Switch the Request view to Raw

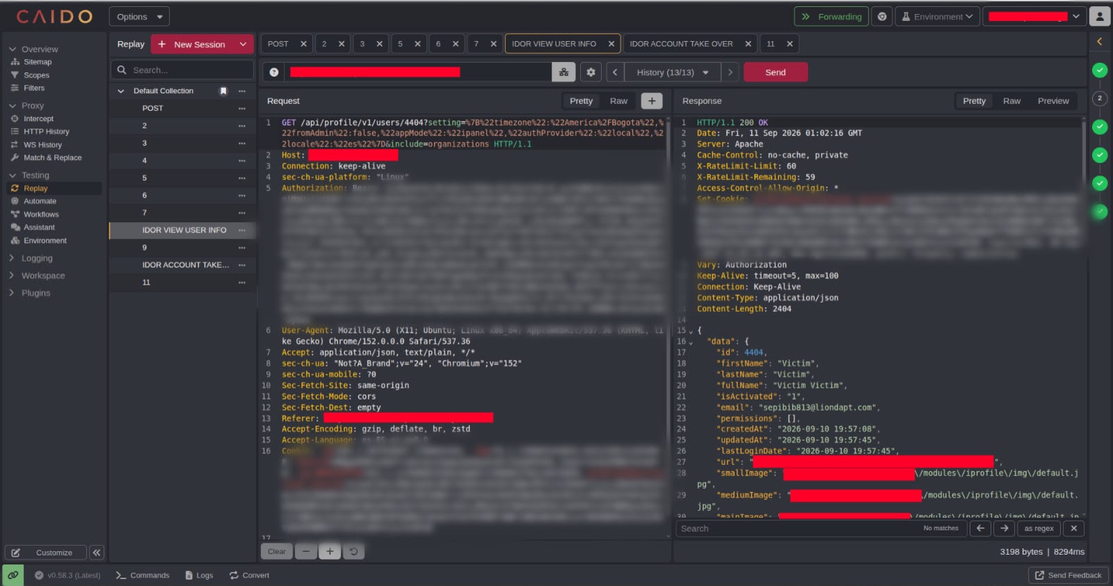(x=618, y=101)
